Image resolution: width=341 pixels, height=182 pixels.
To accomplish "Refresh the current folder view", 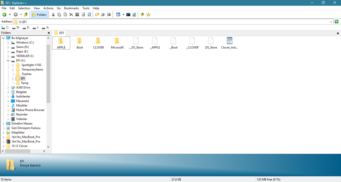I will 134,14.
